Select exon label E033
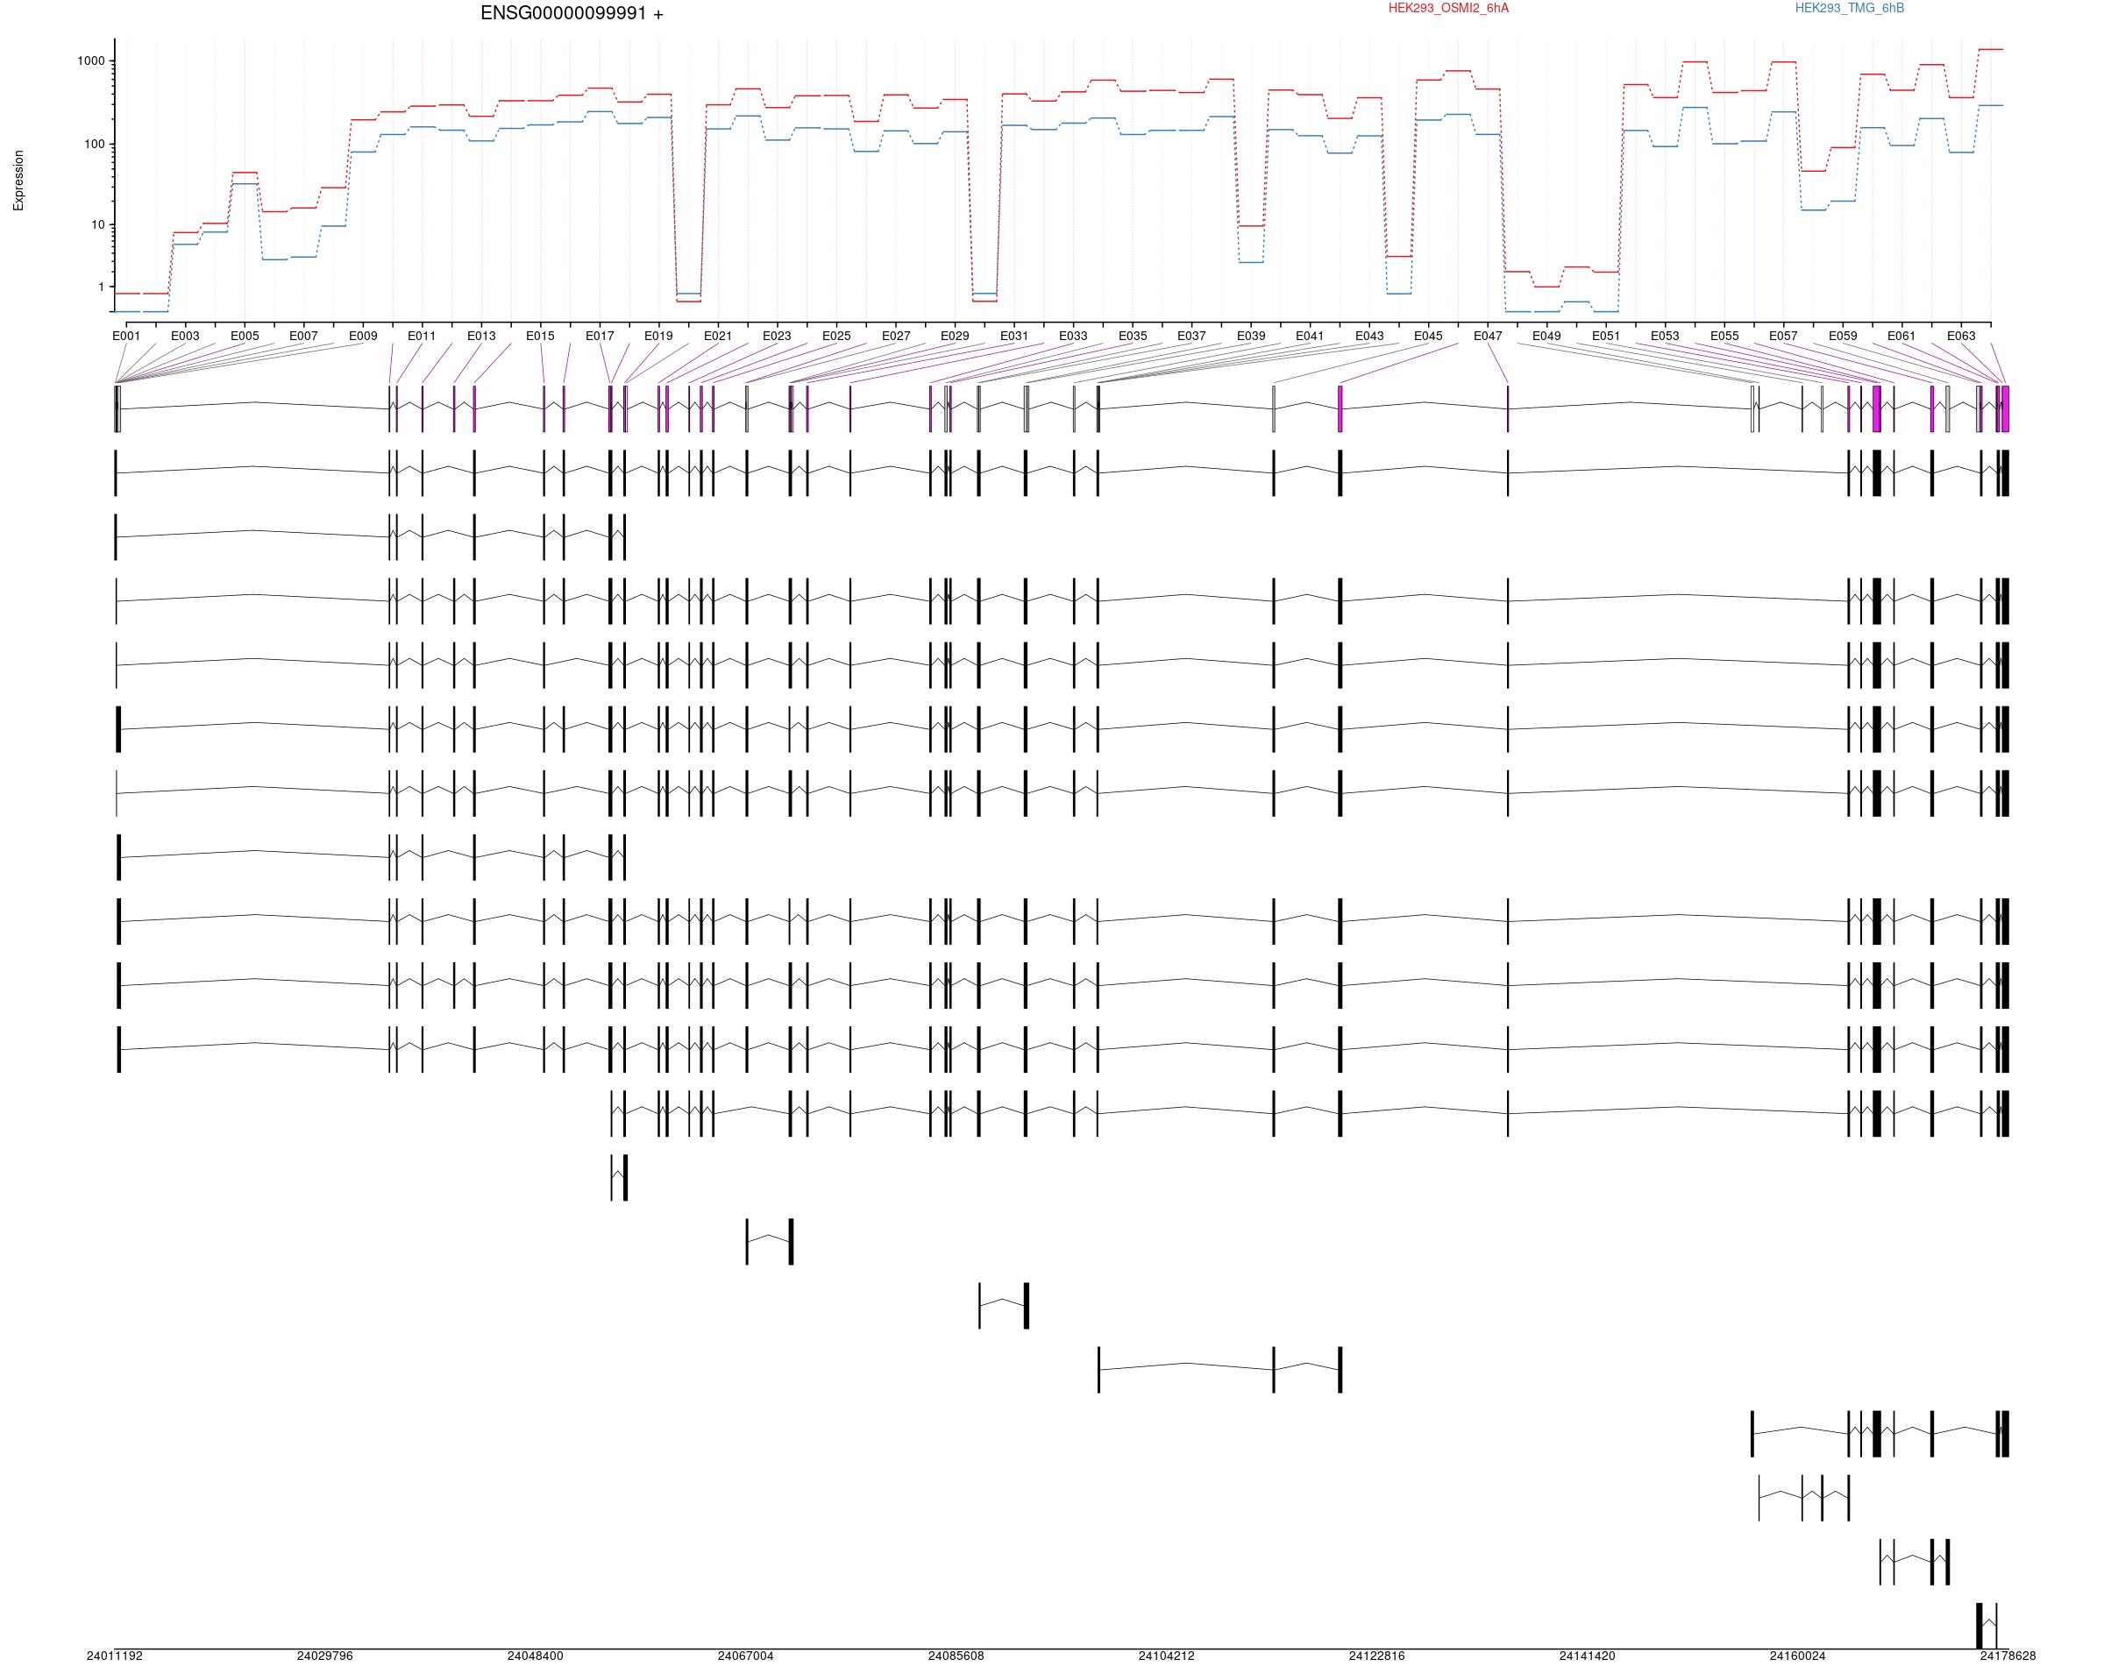 point(1073,337)
